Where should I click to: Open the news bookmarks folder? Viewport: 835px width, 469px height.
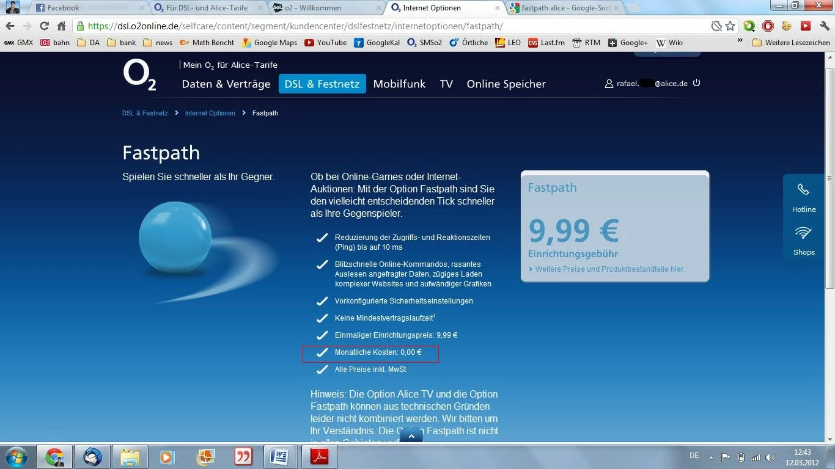coord(158,43)
